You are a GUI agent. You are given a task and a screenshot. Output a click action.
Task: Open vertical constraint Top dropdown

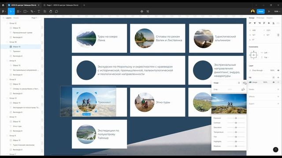click(266, 57)
